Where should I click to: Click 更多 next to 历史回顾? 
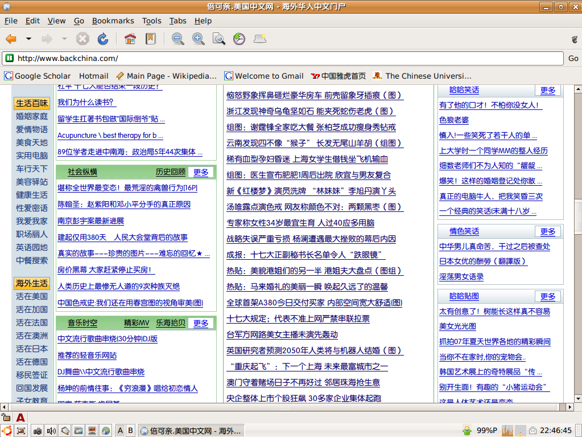pos(201,172)
